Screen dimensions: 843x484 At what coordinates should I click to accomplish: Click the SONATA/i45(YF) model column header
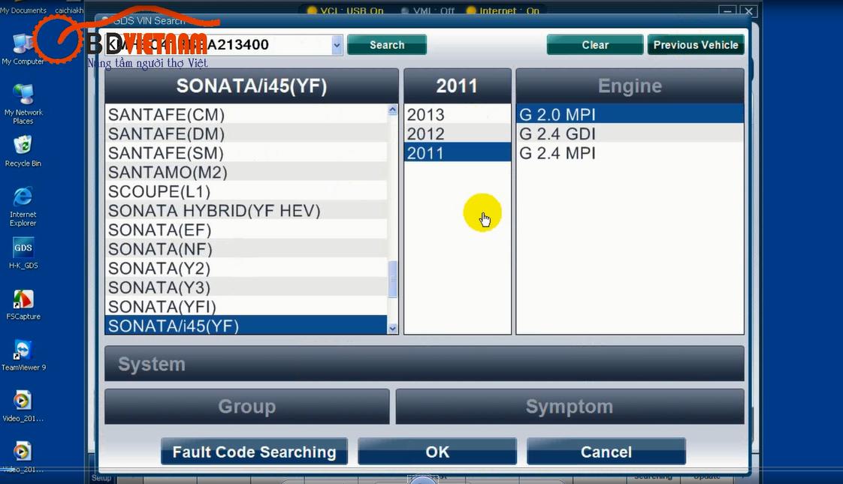pos(252,86)
